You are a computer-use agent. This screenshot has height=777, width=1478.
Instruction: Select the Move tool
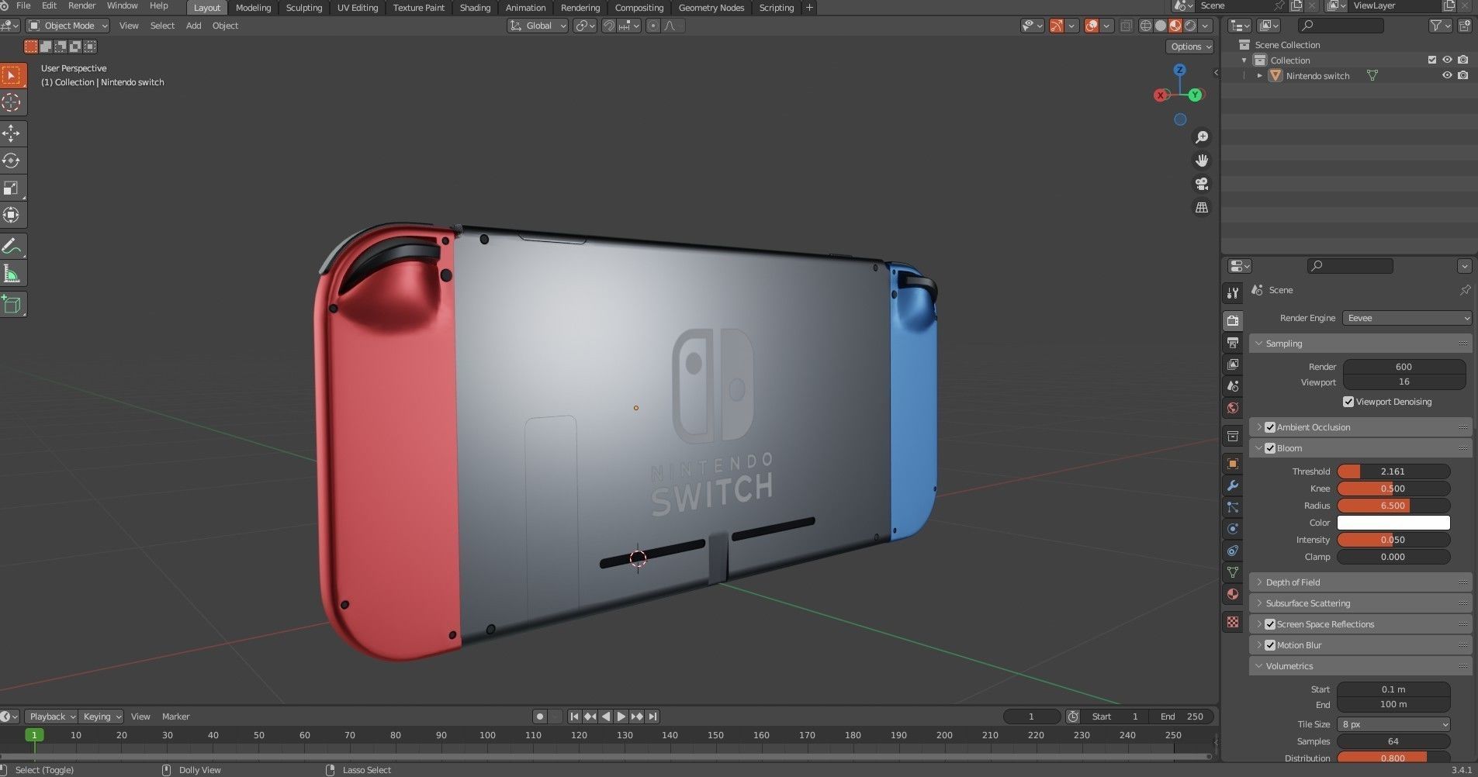[x=12, y=133]
